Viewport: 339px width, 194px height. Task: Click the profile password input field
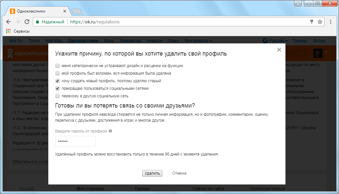coord(75,141)
